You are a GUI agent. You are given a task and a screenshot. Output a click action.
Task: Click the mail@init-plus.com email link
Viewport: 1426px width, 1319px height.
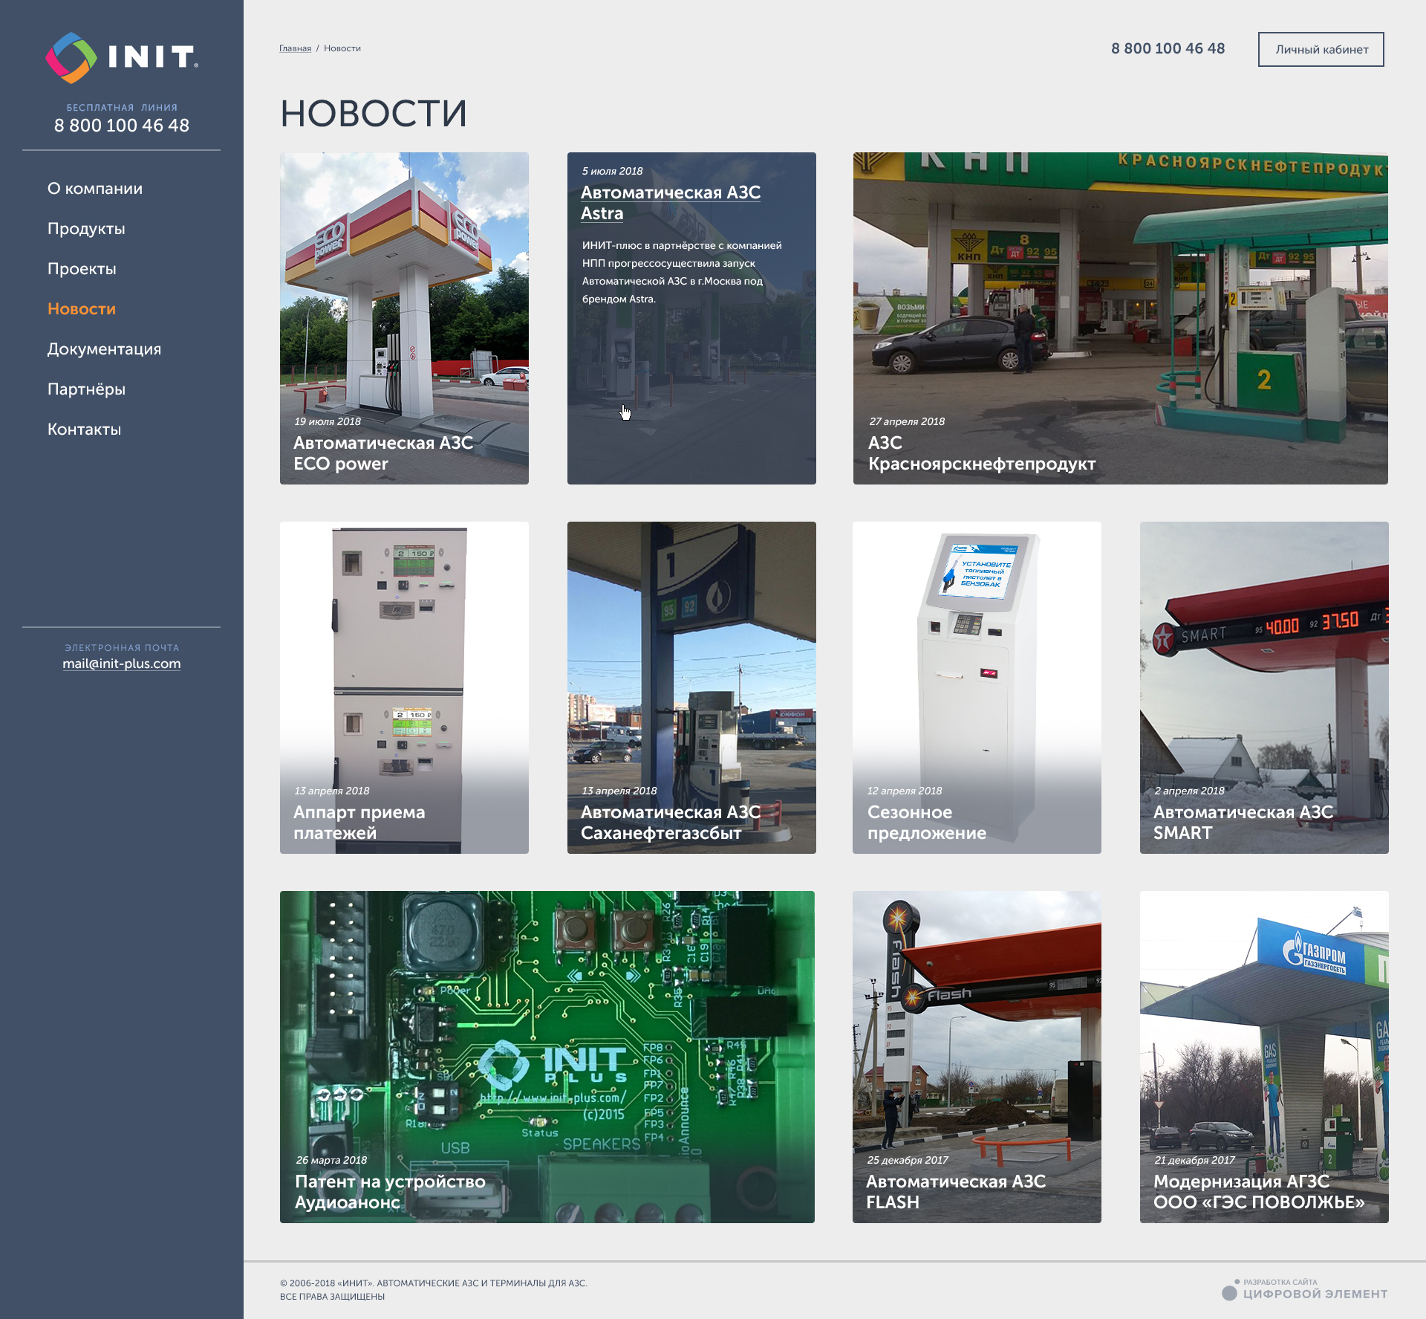[122, 664]
